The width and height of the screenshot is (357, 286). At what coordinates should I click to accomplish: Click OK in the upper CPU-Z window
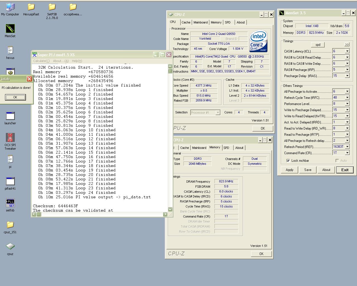[x=263, y=128]
